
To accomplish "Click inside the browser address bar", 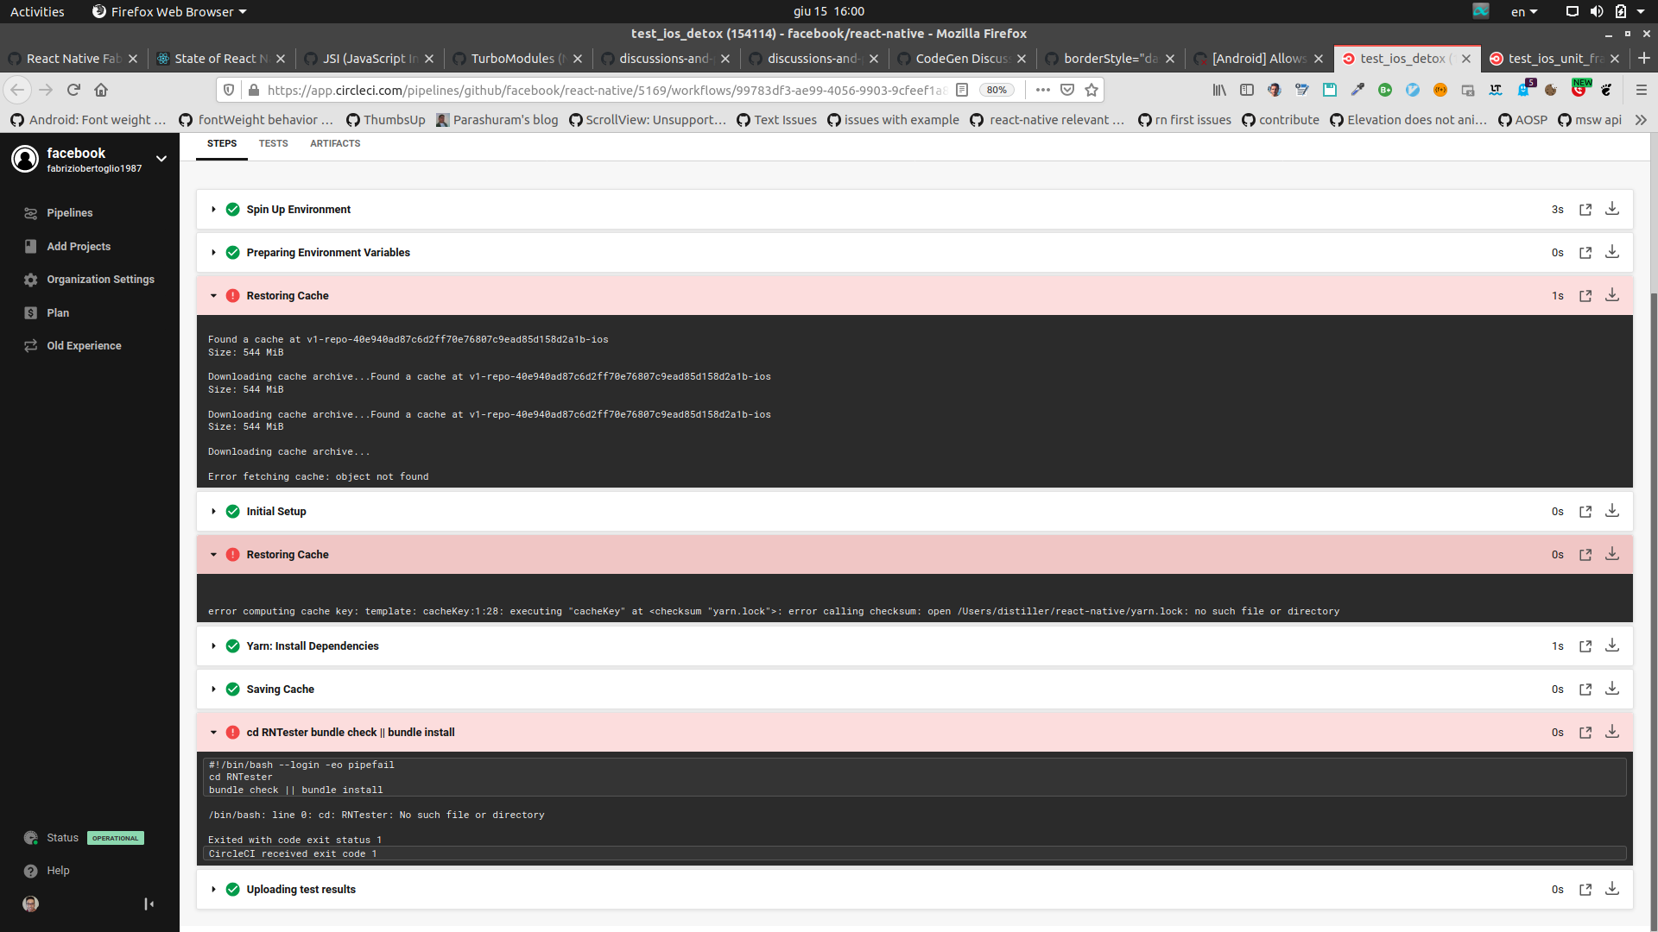I will click(604, 90).
